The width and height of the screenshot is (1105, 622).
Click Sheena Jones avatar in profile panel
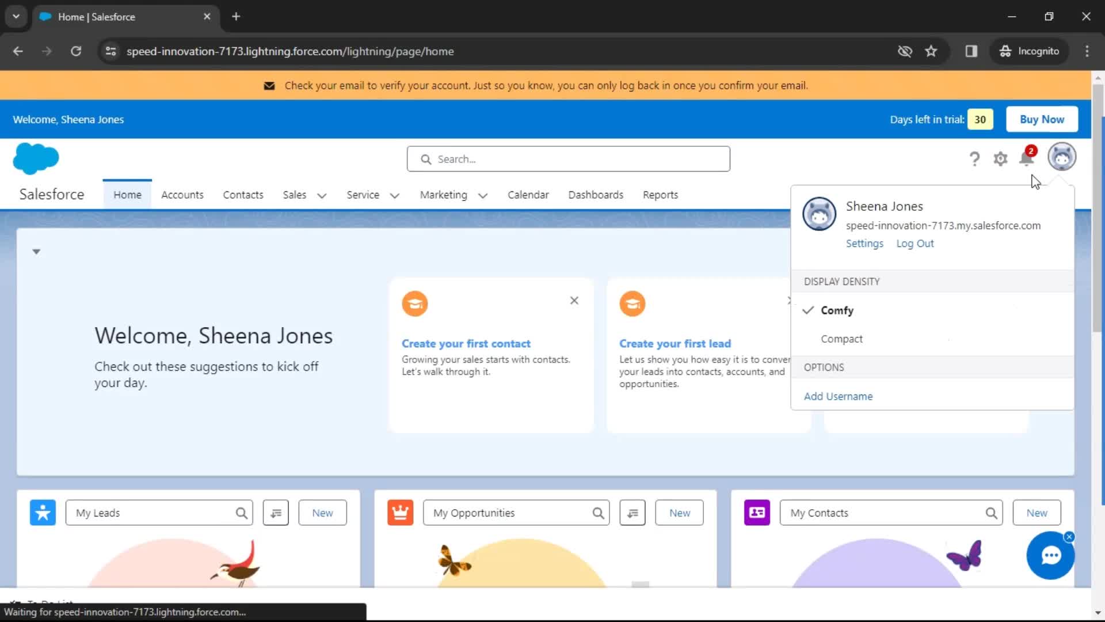[x=819, y=214]
